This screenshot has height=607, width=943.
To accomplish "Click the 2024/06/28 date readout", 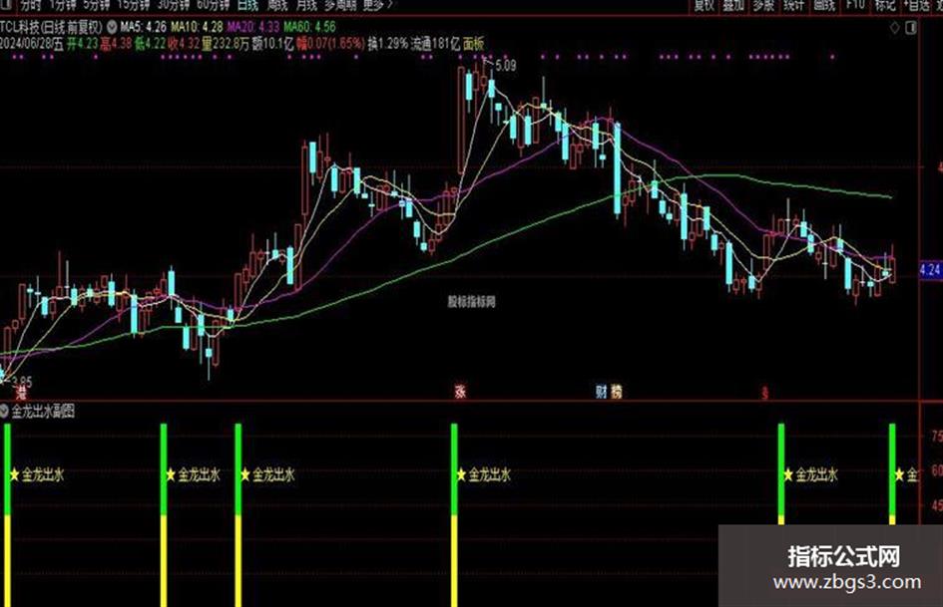I will pyautogui.click(x=27, y=43).
